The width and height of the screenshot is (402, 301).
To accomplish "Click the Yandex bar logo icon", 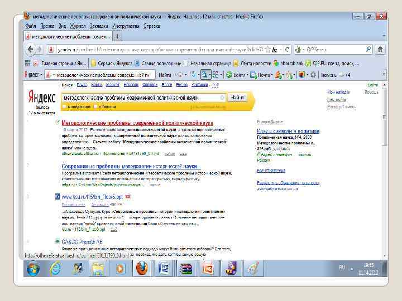I will pyautogui.click(x=31, y=75).
